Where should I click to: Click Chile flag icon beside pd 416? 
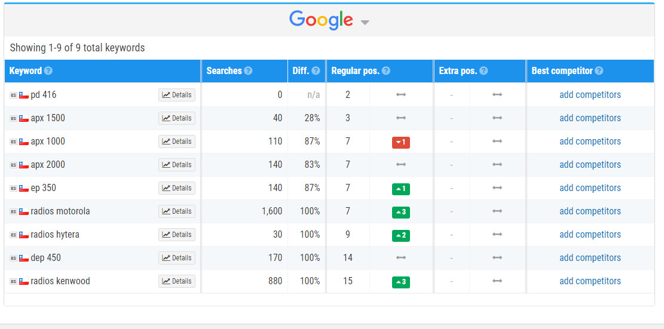point(24,95)
